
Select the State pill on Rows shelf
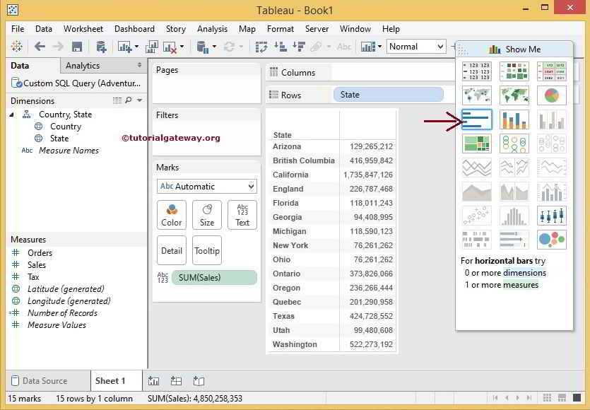point(388,95)
